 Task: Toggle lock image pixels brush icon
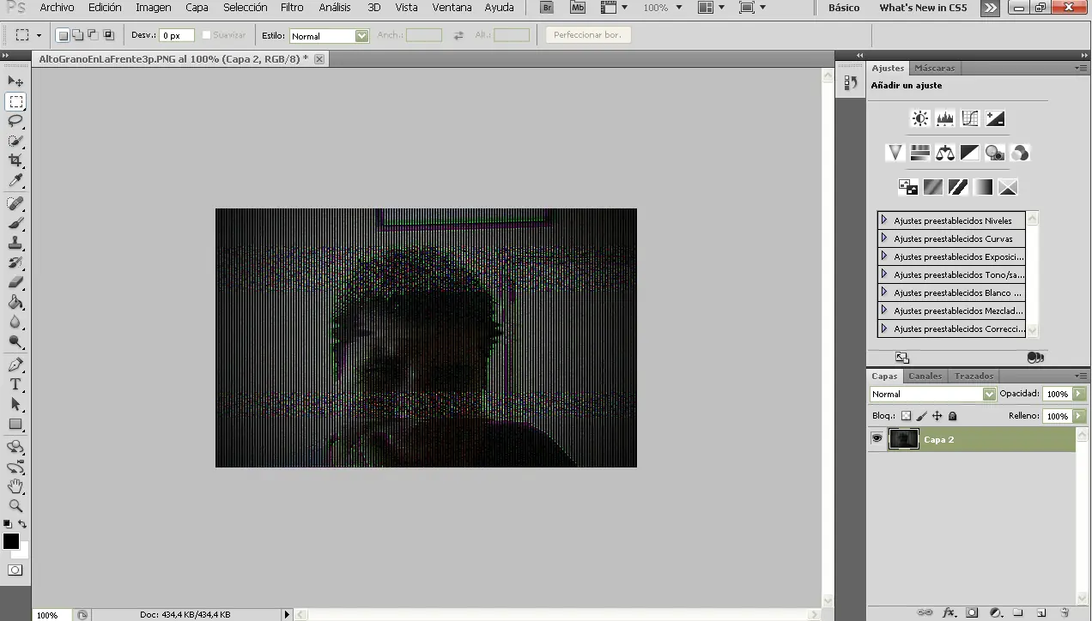tap(921, 416)
